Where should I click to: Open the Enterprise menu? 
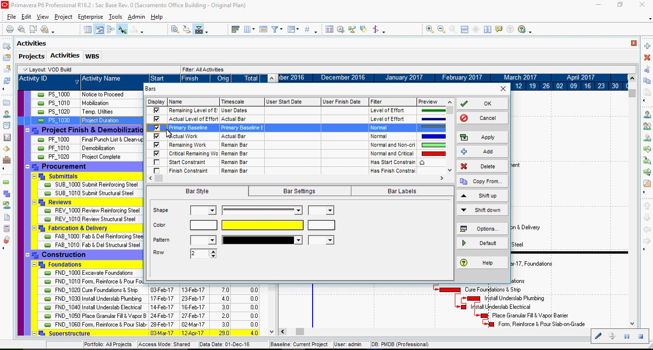click(90, 17)
